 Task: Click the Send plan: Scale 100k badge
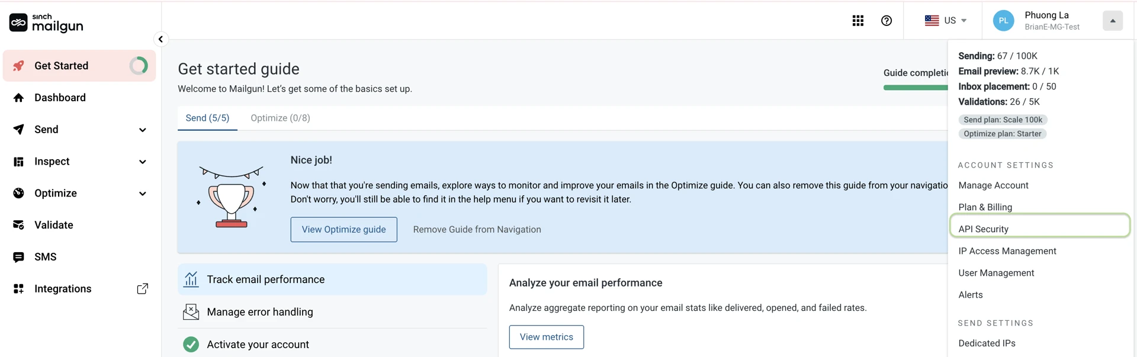pyautogui.click(x=1003, y=120)
